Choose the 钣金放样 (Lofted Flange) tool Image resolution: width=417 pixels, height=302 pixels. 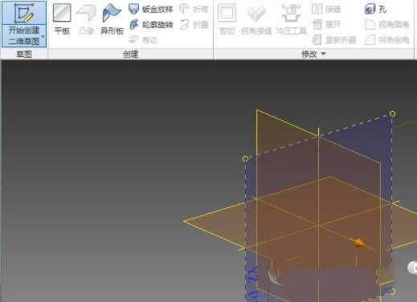click(151, 9)
